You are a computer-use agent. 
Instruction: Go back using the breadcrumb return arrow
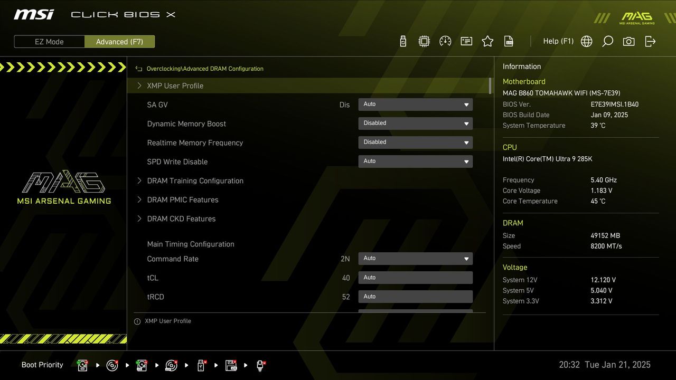139,69
